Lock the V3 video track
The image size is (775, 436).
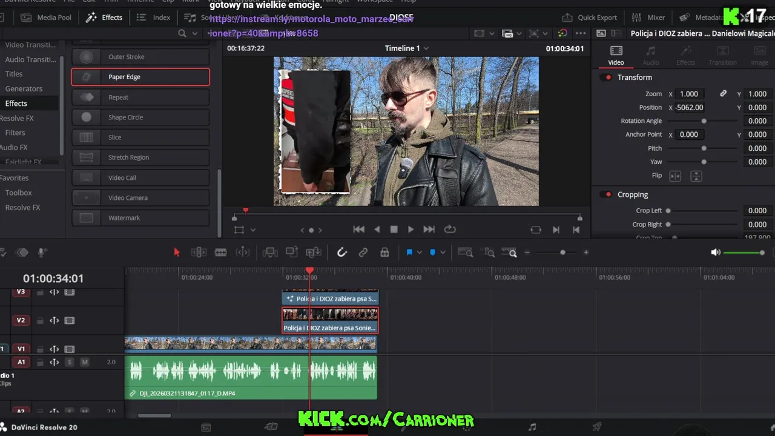click(x=40, y=292)
